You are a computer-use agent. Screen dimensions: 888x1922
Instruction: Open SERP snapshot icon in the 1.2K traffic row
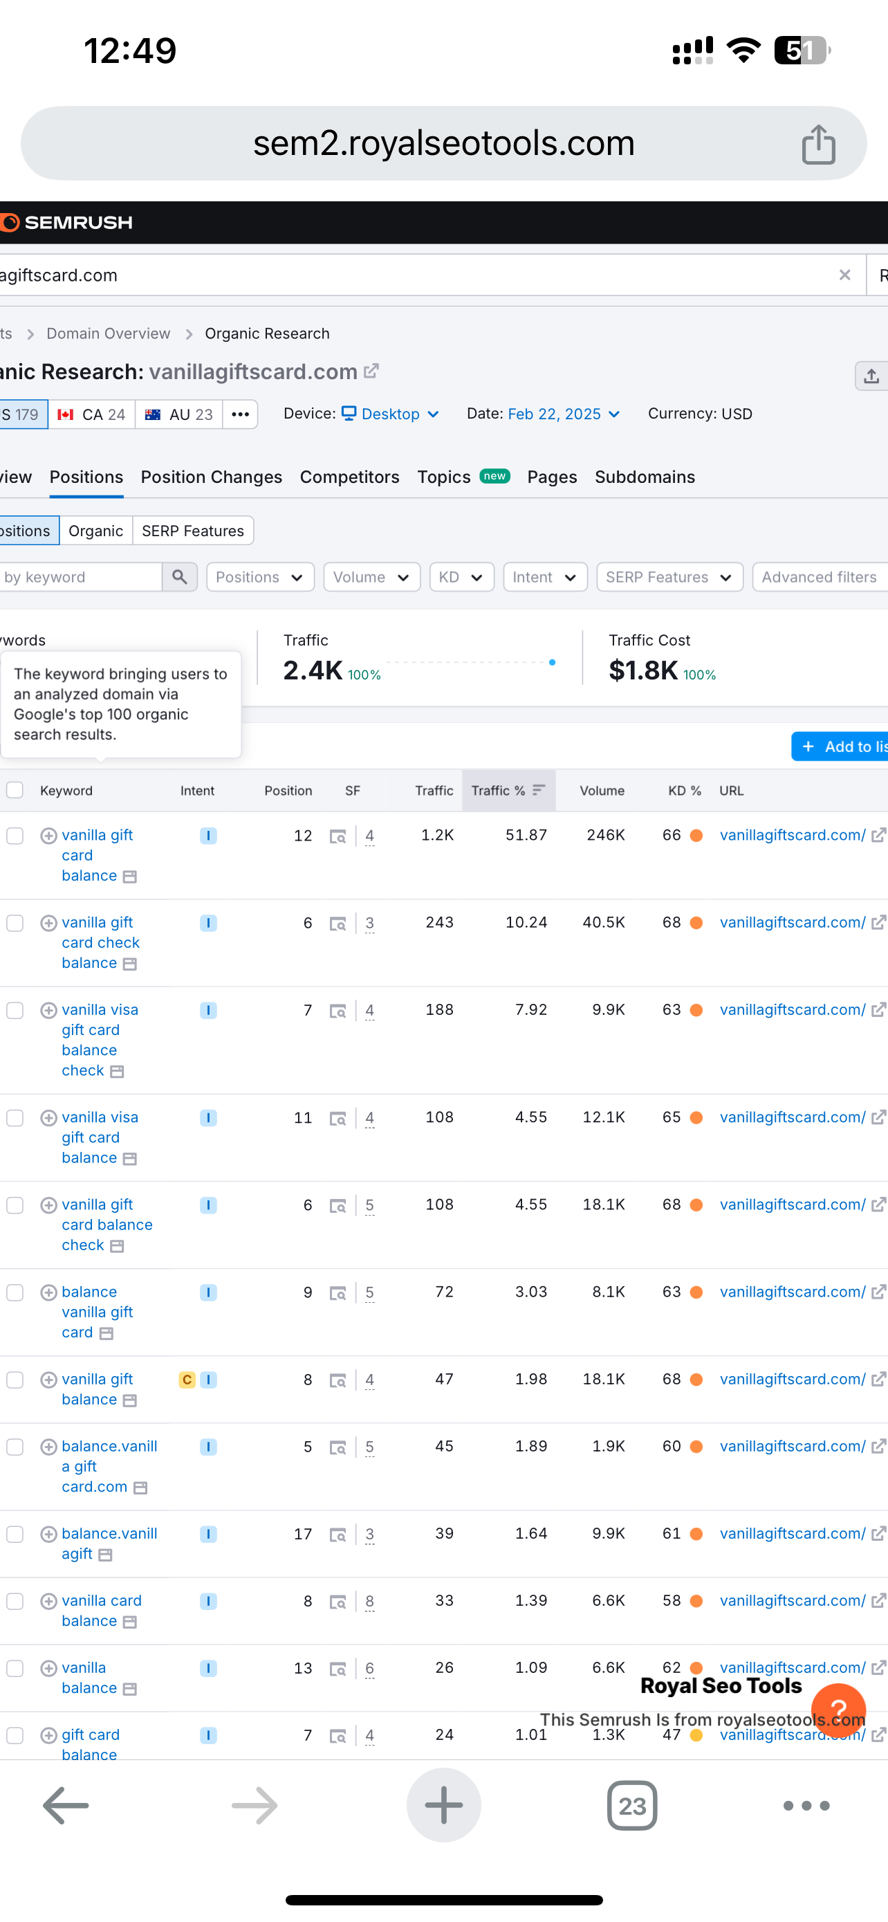[x=337, y=836]
